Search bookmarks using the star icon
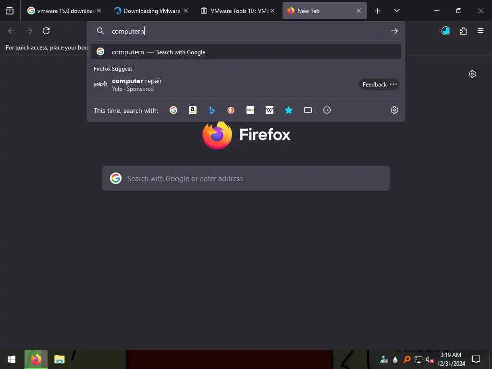The height and width of the screenshot is (369, 492). (289, 110)
